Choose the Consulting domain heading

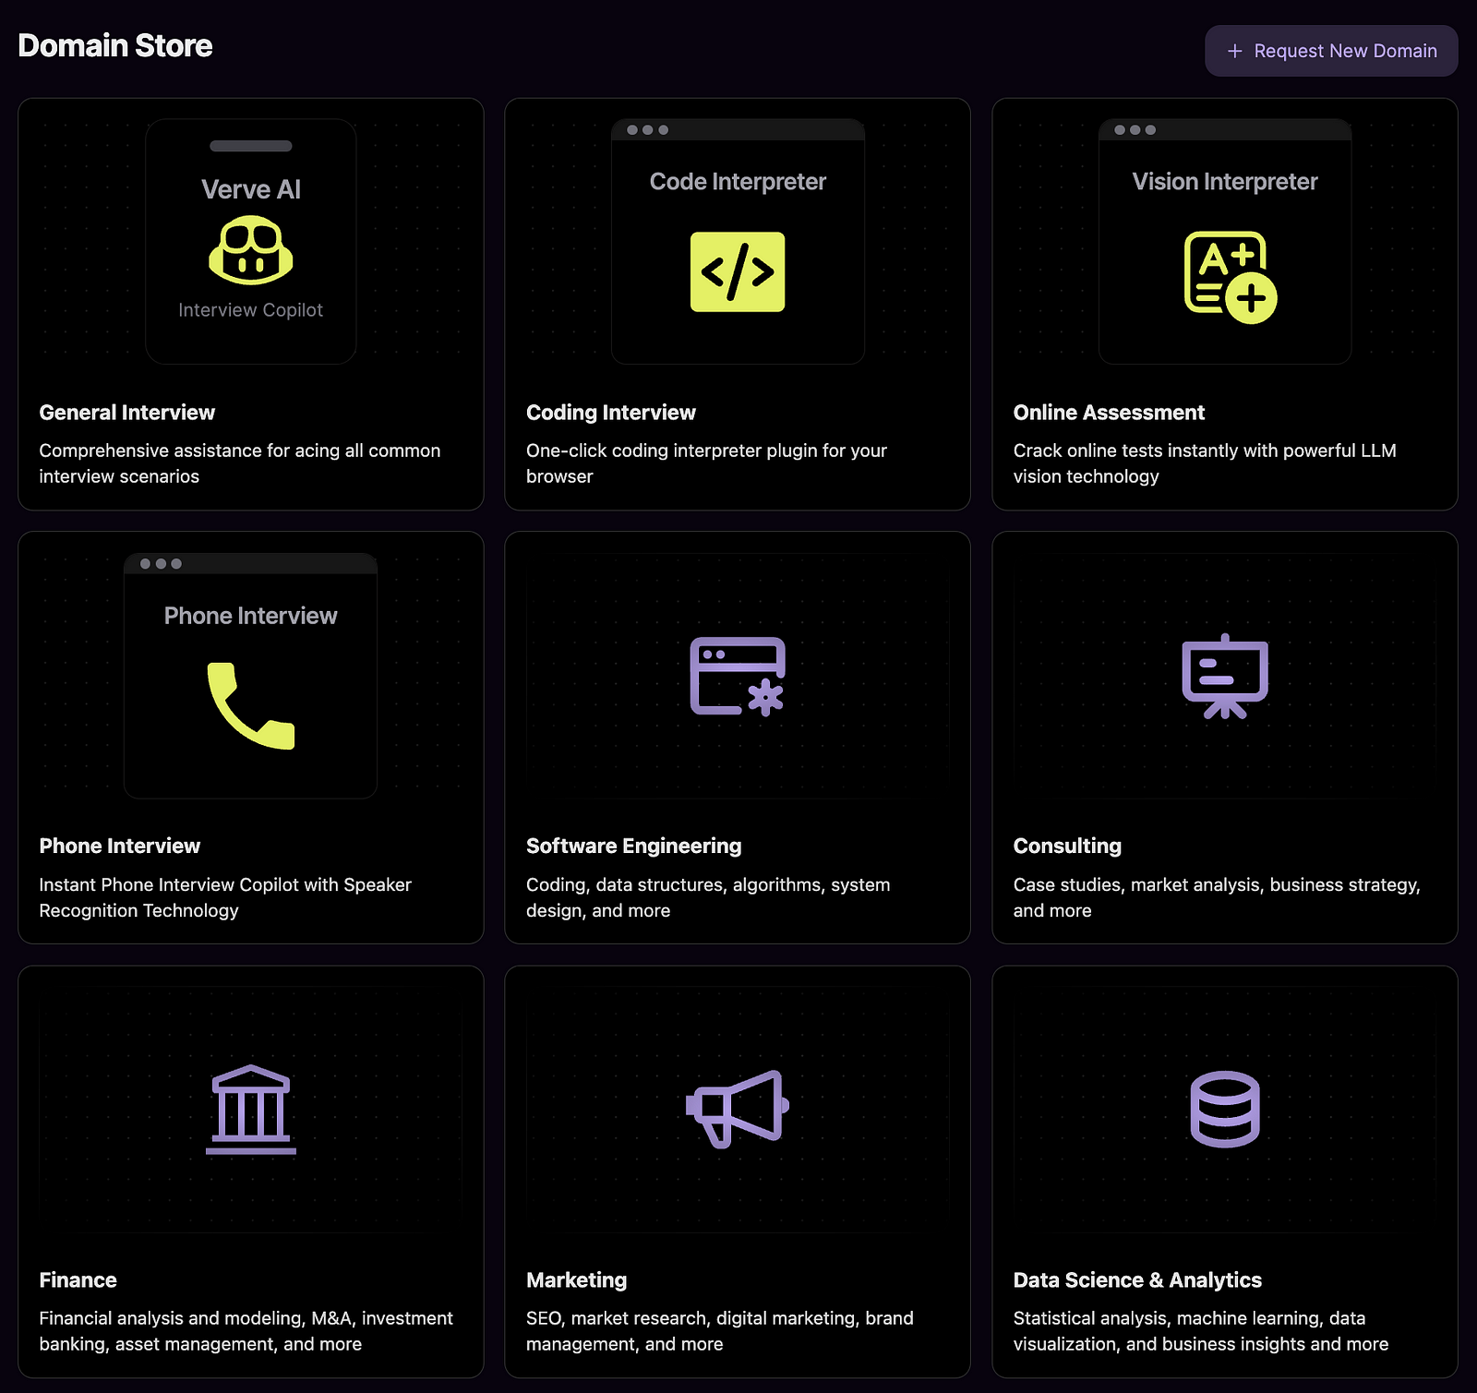[1067, 847]
